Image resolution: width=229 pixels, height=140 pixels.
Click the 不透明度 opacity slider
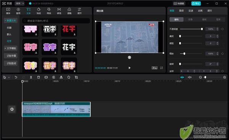click(x=191, y=29)
